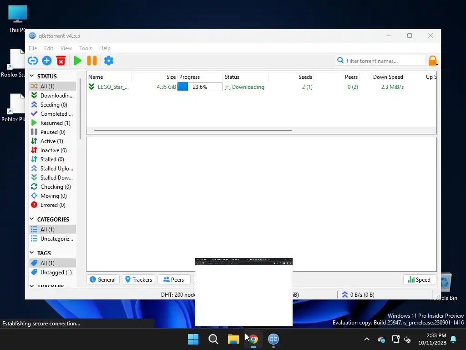The image size is (466, 350).
Task: Click the sidebar vertical scrollbar
Action: pyautogui.click(x=80, y=108)
